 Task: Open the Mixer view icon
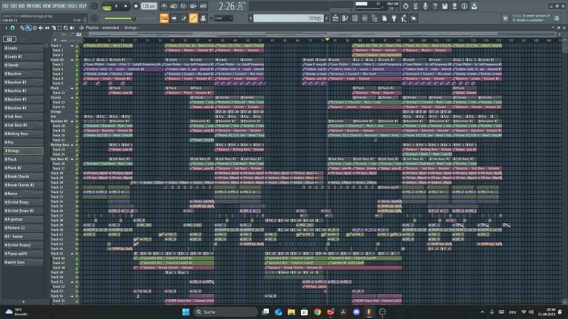click(365, 18)
